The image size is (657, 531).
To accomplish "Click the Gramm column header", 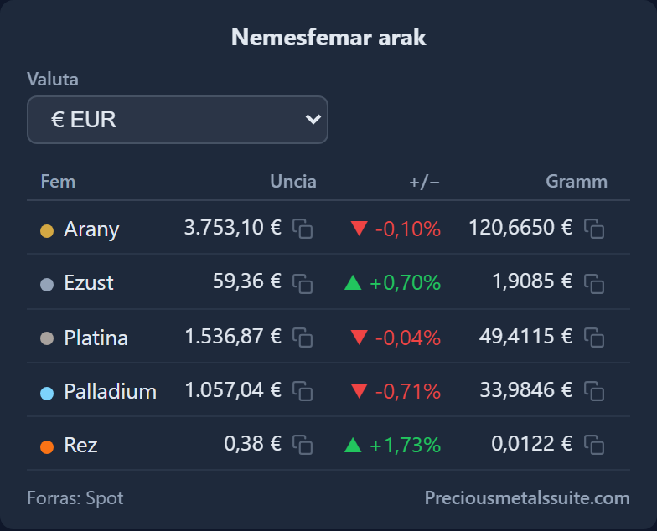I will pos(577,181).
